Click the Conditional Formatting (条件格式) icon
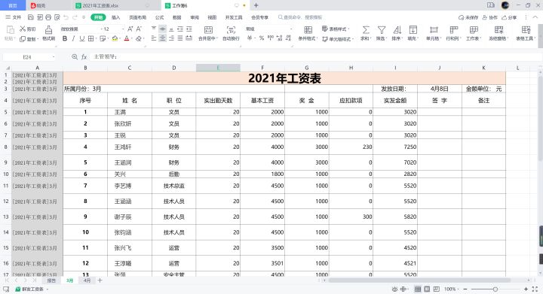543x294 pixels. click(308, 30)
